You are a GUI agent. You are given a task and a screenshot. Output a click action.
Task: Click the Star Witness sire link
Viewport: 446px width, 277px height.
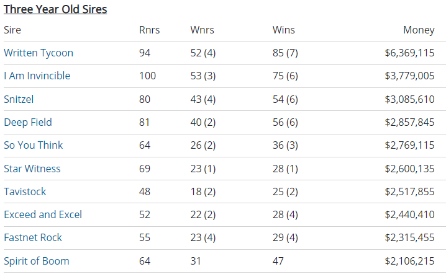pos(32,169)
